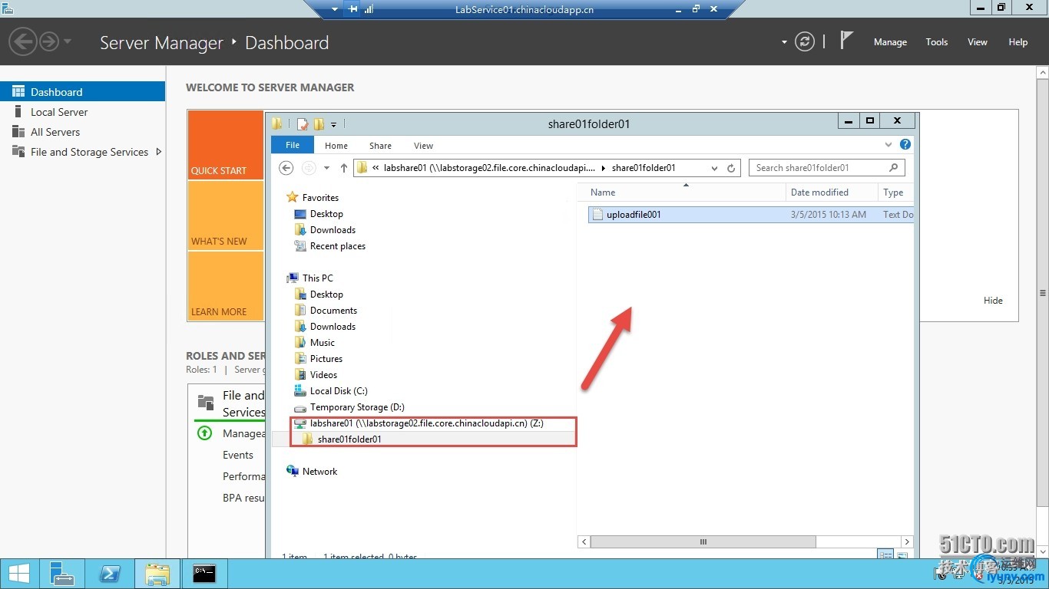
Task: Open the Server Manager View menu
Action: point(977,42)
